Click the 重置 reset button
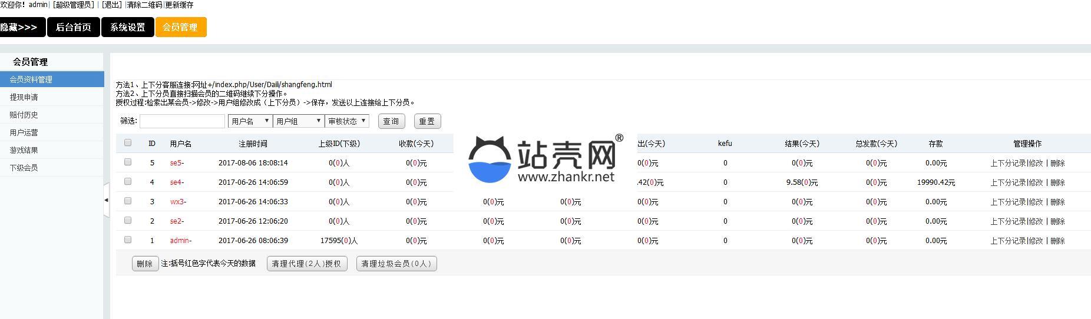The image size is (1091, 319). [427, 121]
